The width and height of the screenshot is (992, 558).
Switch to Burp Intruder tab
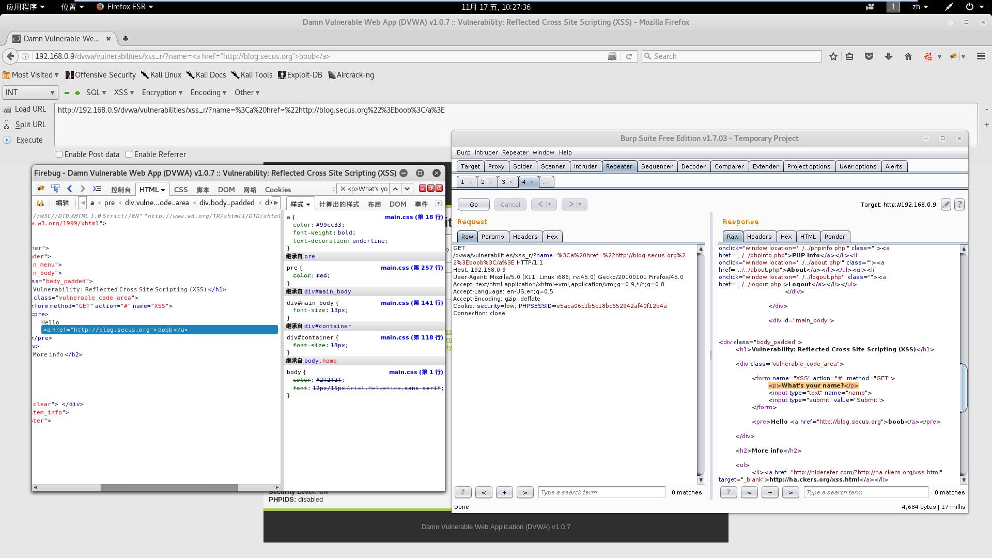[585, 166]
